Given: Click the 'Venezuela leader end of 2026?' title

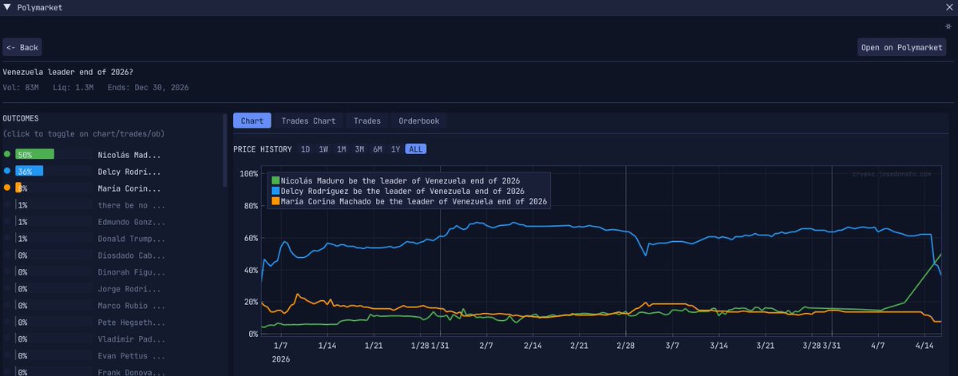Looking at the screenshot, I should [68, 72].
